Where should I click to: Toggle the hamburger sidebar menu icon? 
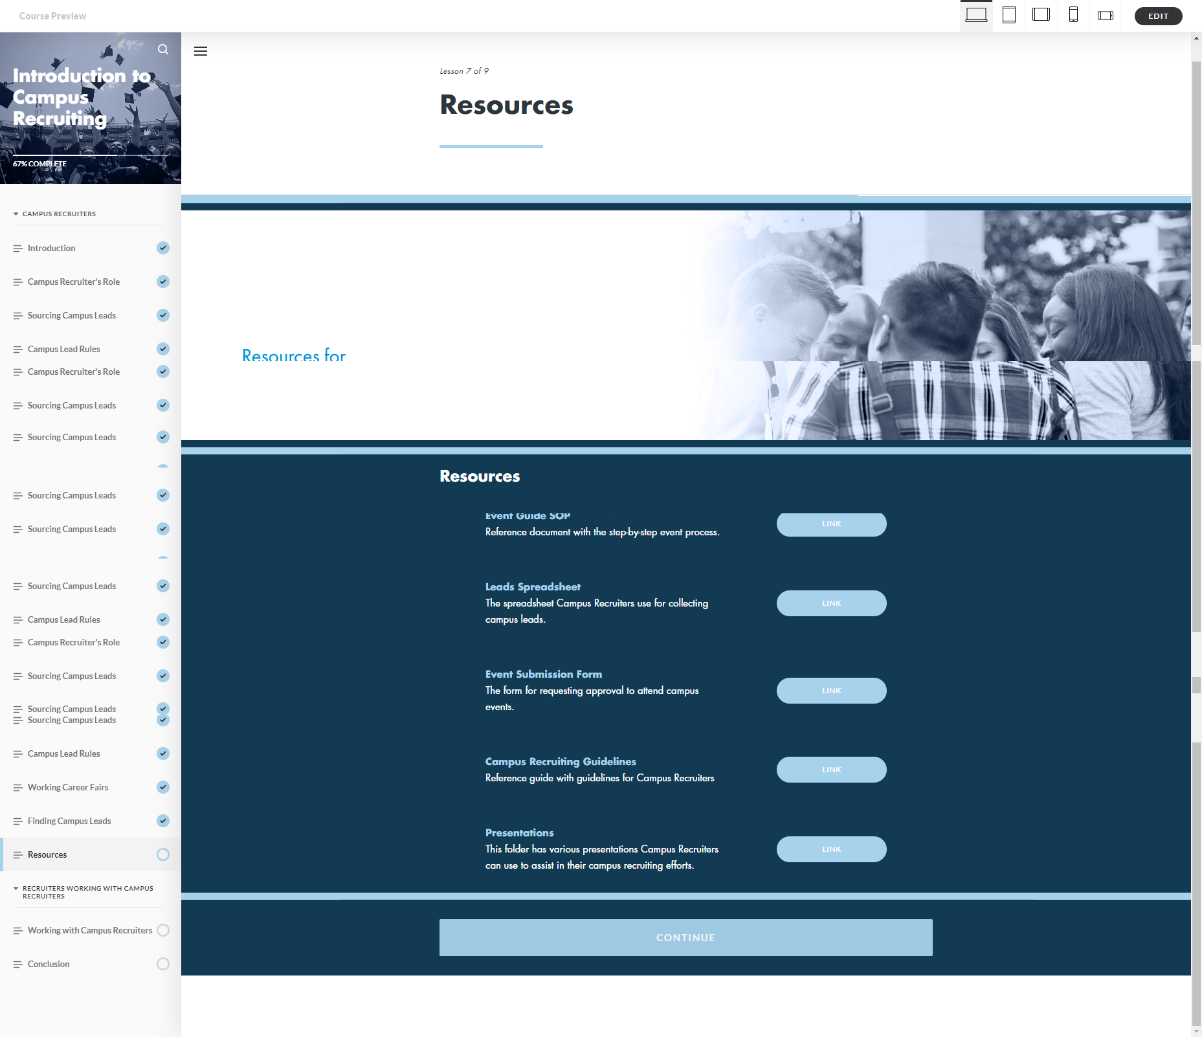[201, 51]
